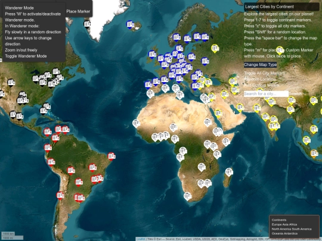Click the black city marker on Greenland's west coast

click(87, 24)
